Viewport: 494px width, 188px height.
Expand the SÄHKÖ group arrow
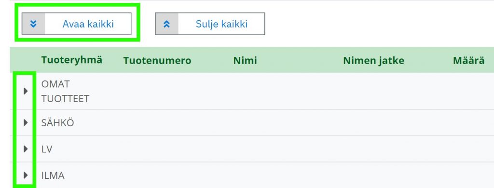tap(26, 123)
